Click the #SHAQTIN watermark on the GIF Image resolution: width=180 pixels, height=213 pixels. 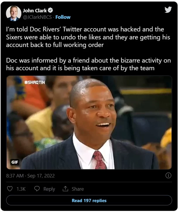(35, 82)
